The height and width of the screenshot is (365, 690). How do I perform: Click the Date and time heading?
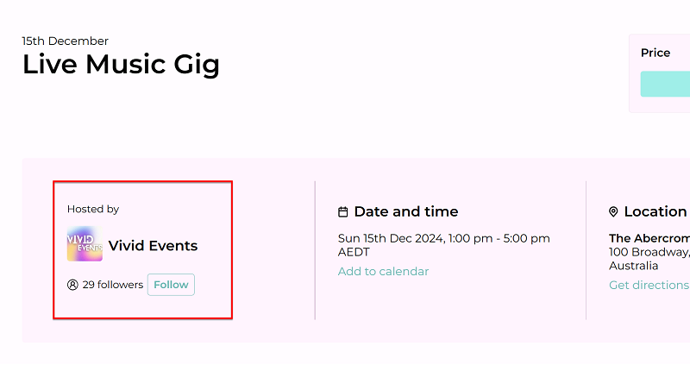(406, 211)
